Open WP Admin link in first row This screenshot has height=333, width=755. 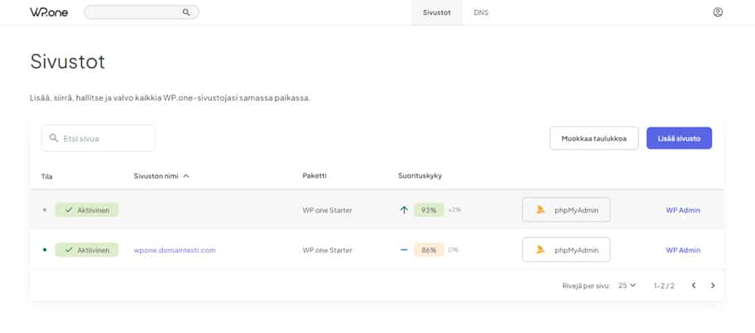tap(683, 210)
